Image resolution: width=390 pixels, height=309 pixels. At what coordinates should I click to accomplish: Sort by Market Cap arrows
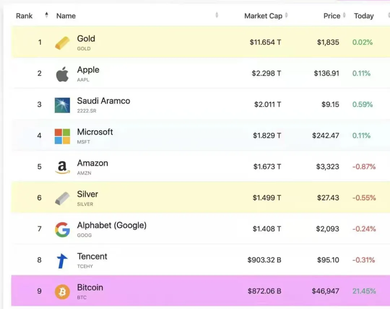pos(286,16)
